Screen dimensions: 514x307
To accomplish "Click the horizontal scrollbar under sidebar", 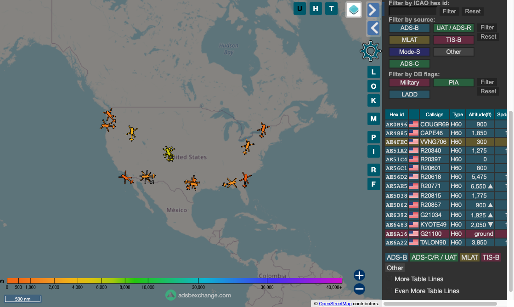I will [440, 304].
